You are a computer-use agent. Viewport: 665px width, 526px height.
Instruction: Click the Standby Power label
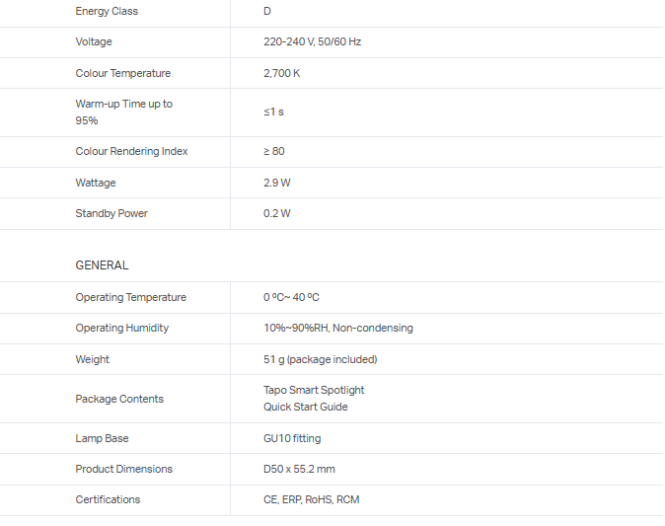click(111, 214)
